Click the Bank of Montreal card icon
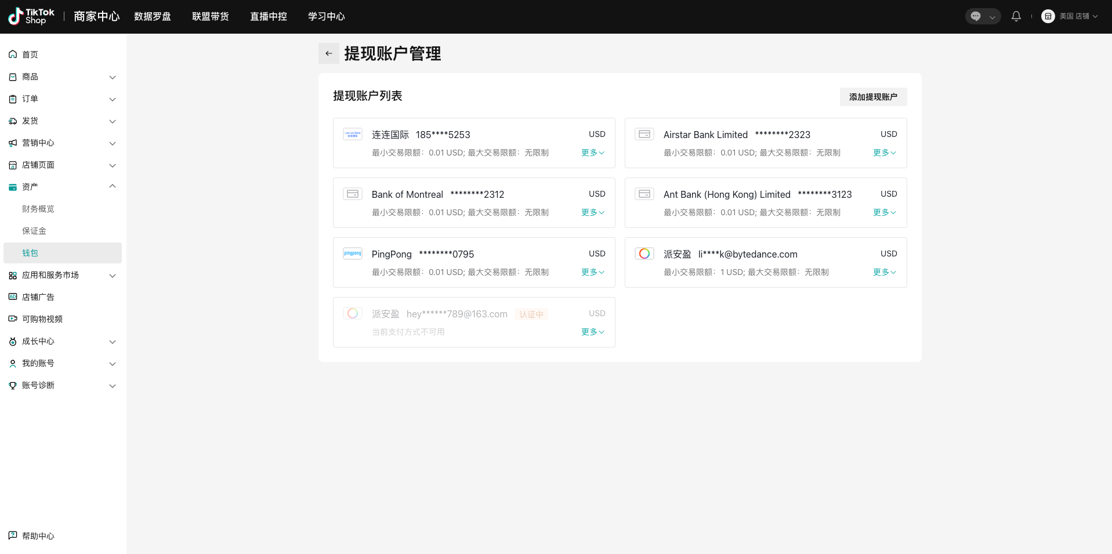The width and height of the screenshot is (1112, 554). 353,194
